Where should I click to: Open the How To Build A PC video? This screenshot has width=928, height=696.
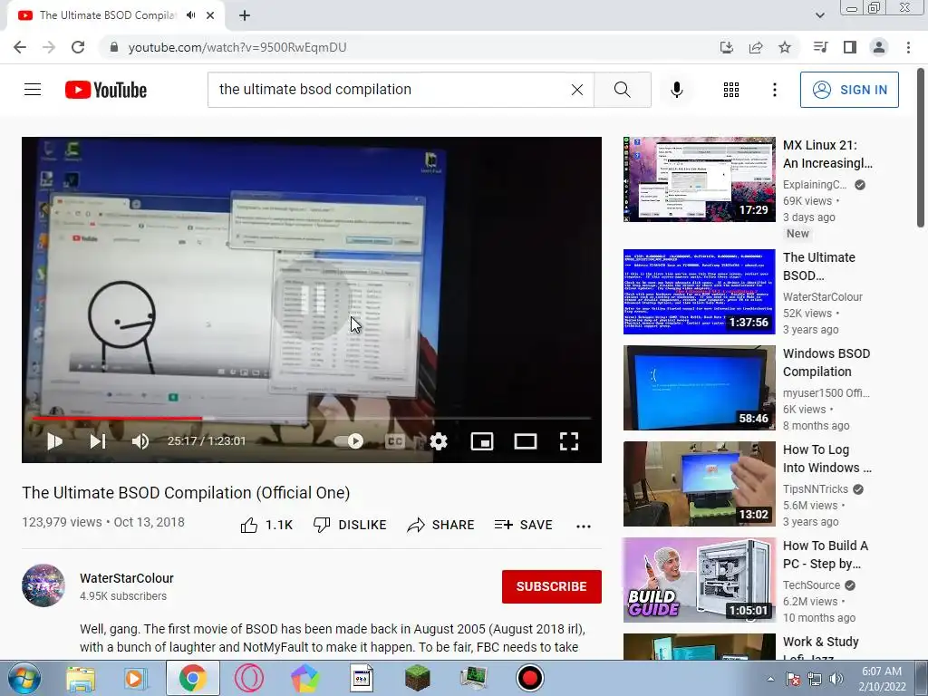pyautogui.click(x=699, y=579)
